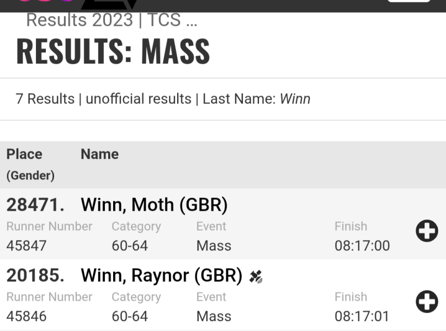Click finish time 08:17:00
The image size is (446, 331).
(x=362, y=245)
